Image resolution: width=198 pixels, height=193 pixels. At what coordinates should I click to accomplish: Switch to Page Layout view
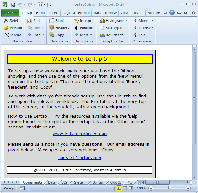[x=125, y=188]
